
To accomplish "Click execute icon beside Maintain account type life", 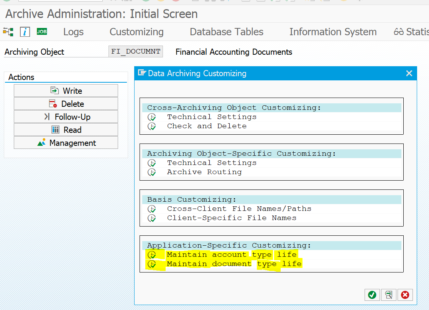I will [x=152, y=255].
